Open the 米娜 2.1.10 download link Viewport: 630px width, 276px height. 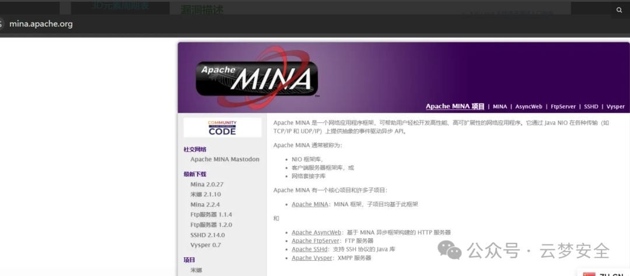coord(206,194)
